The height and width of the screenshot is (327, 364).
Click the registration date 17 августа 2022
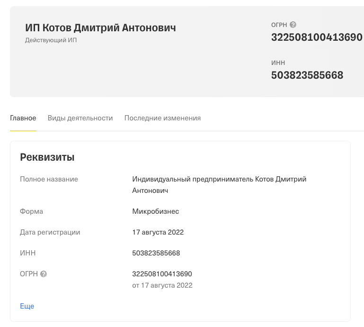click(158, 232)
